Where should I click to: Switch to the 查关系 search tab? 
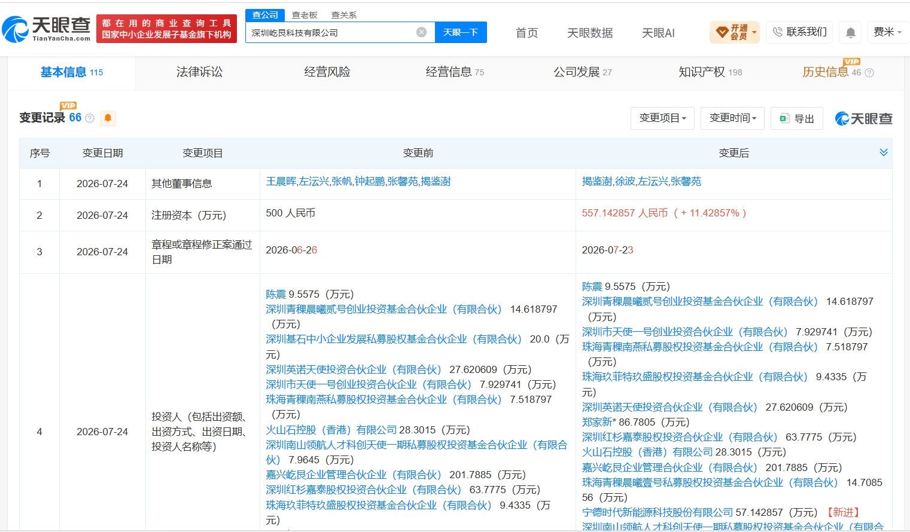(x=344, y=15)
